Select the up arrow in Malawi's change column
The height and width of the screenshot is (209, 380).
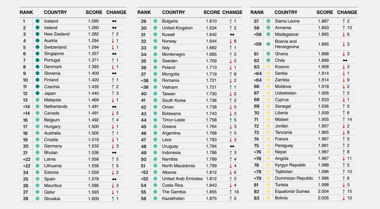(x=344, y=119)
